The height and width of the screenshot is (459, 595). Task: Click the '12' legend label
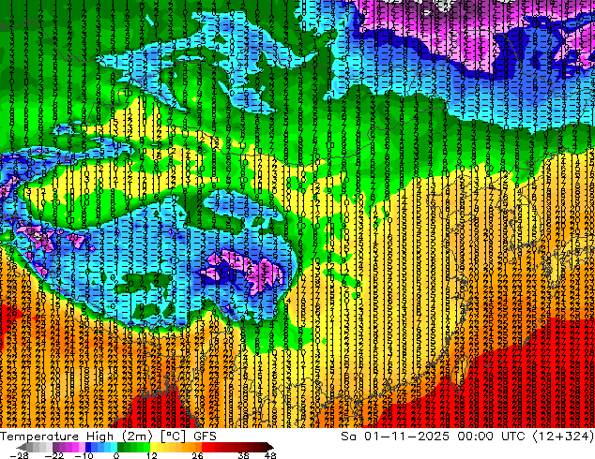[x=152, y=455]
